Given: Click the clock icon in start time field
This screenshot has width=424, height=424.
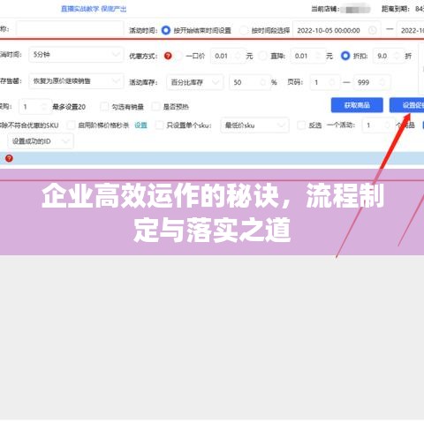Looking at the screenshot, I should [373, 30].
